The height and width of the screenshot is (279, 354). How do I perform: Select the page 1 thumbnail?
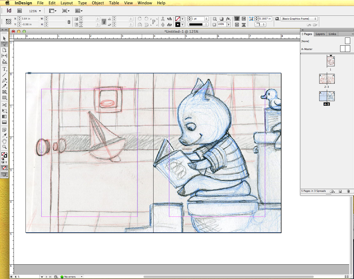pos(331,61)
